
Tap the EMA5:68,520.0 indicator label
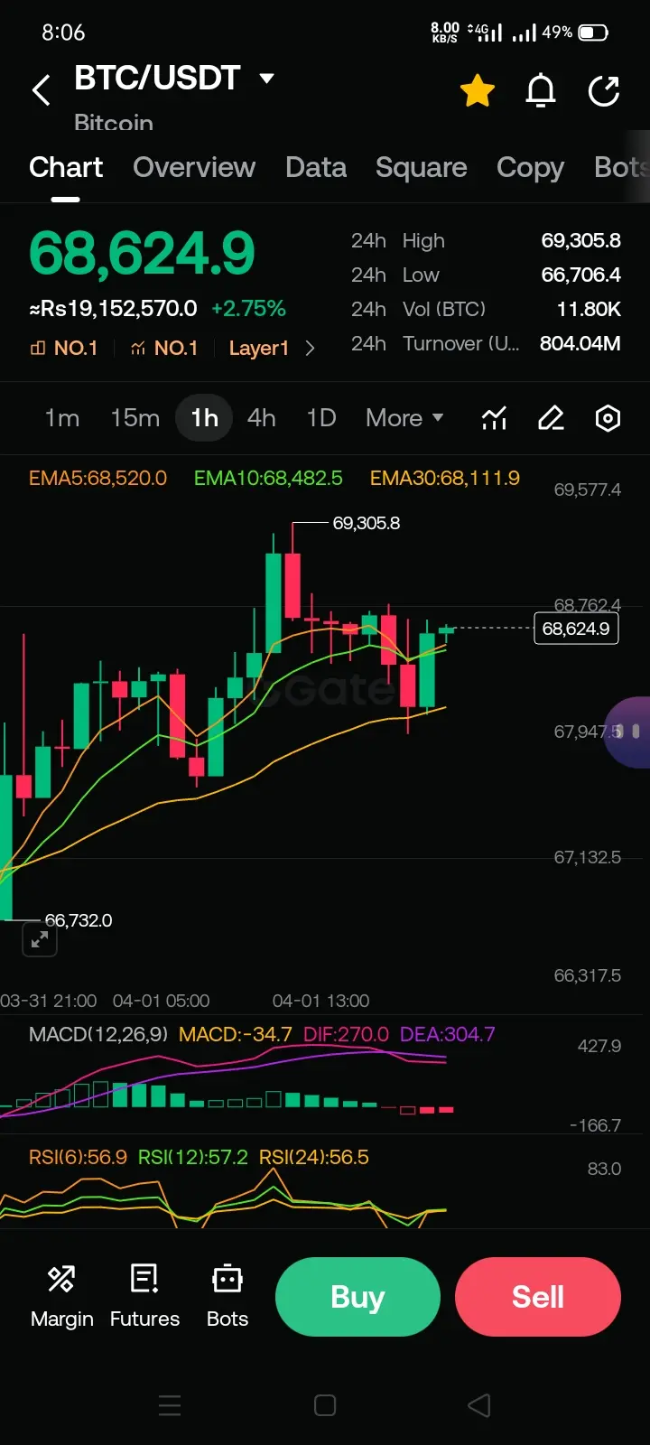point(97,478)
